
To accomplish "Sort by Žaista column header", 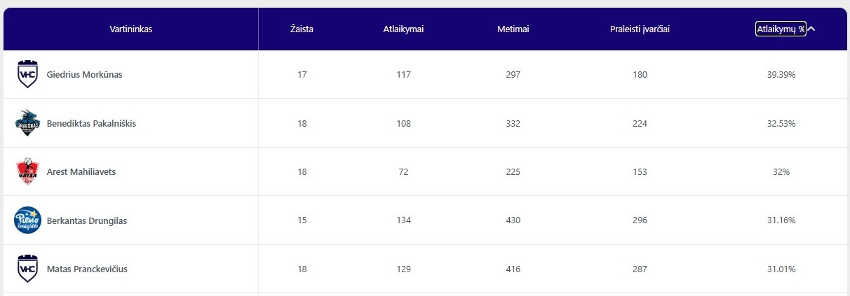I will [302, 29].
